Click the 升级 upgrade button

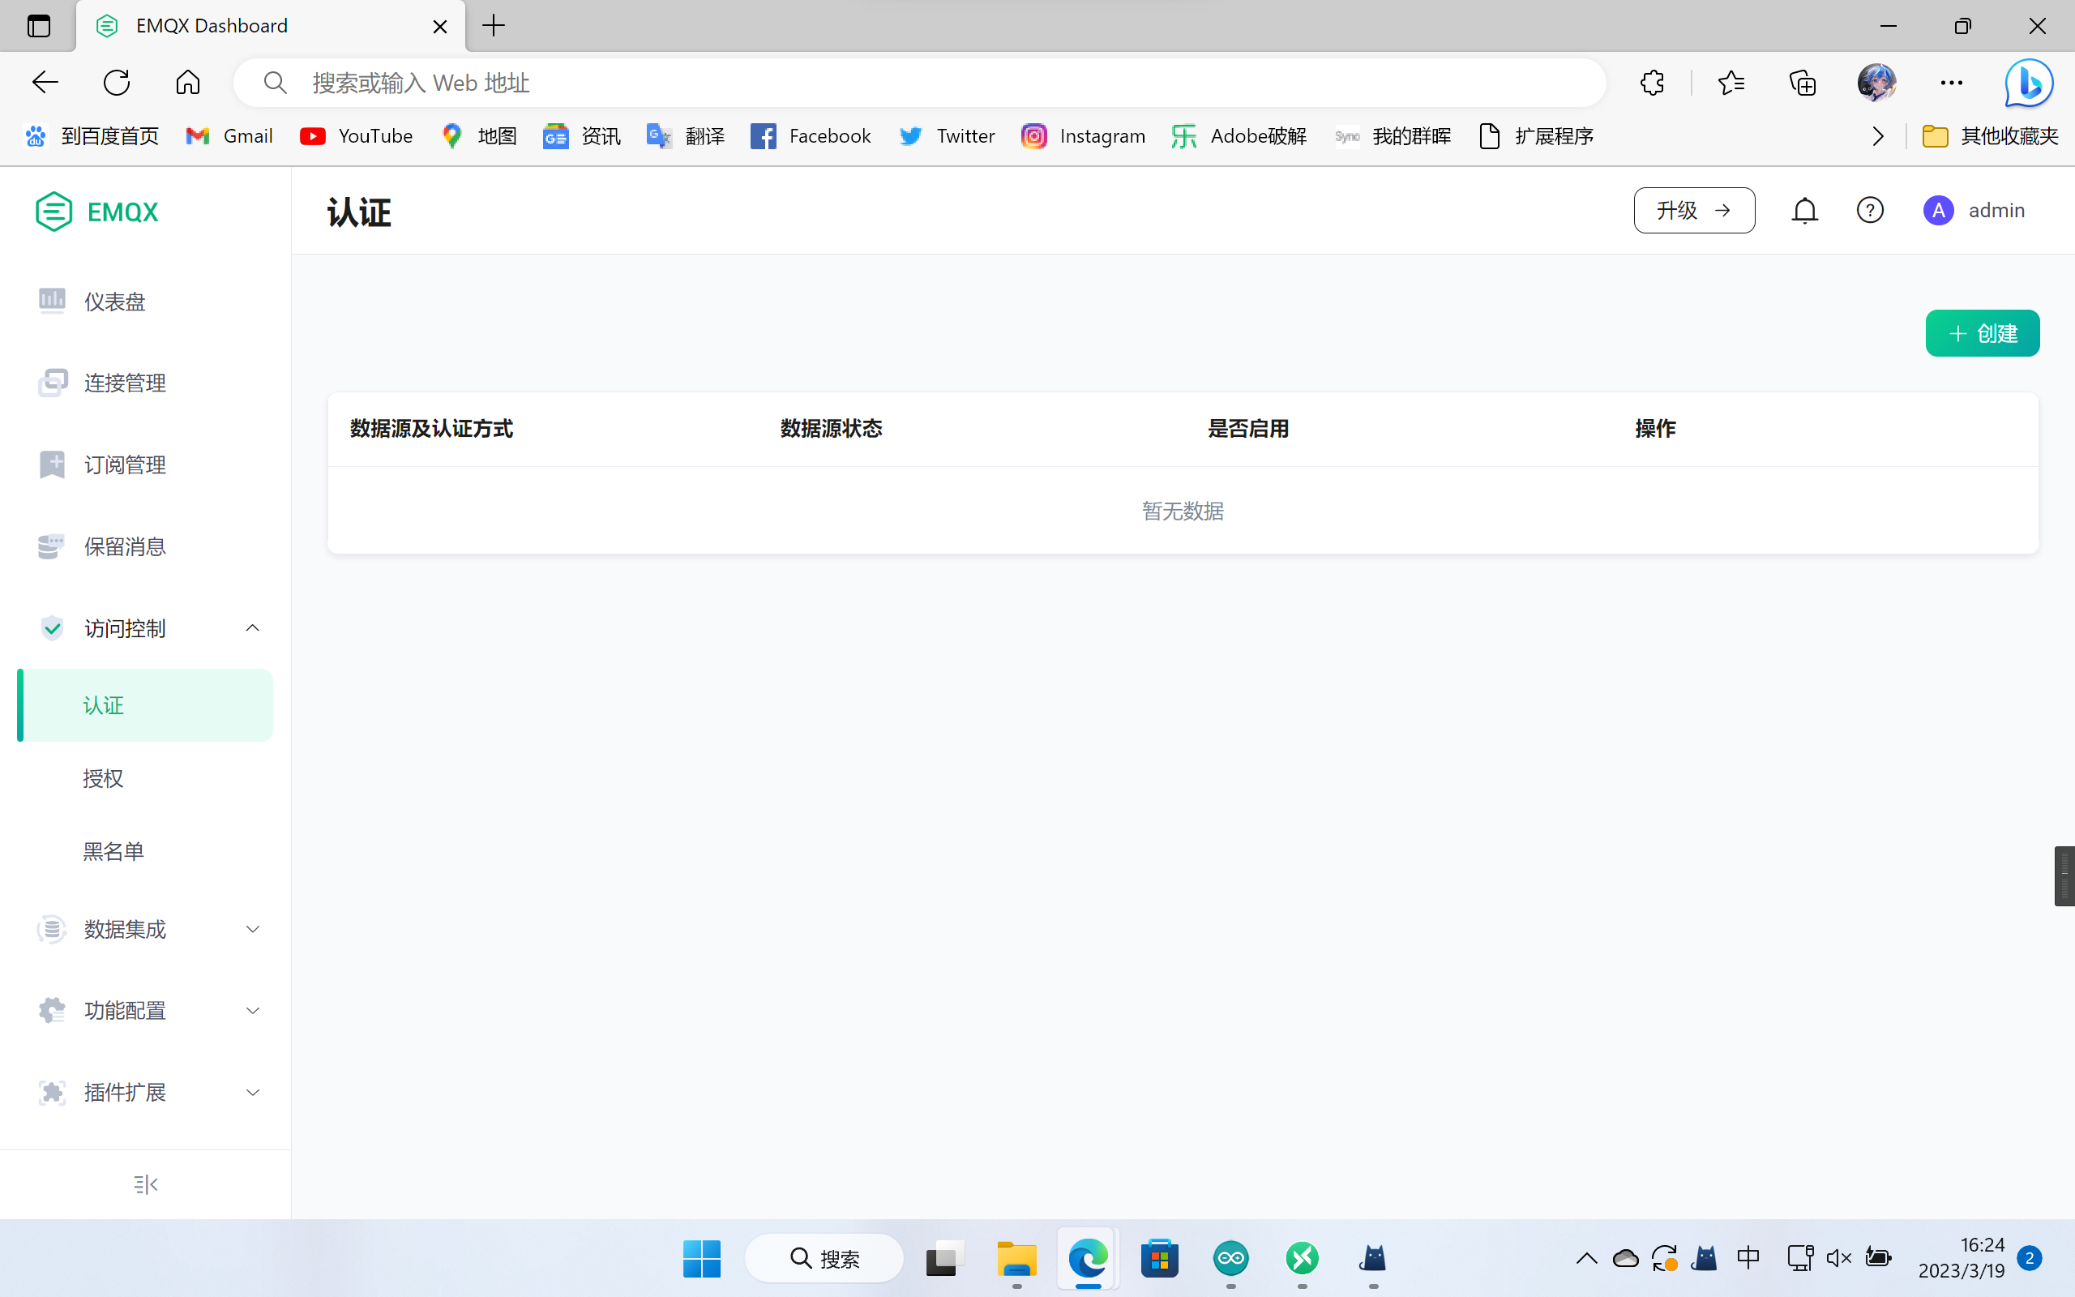(x=1693, y=210)
